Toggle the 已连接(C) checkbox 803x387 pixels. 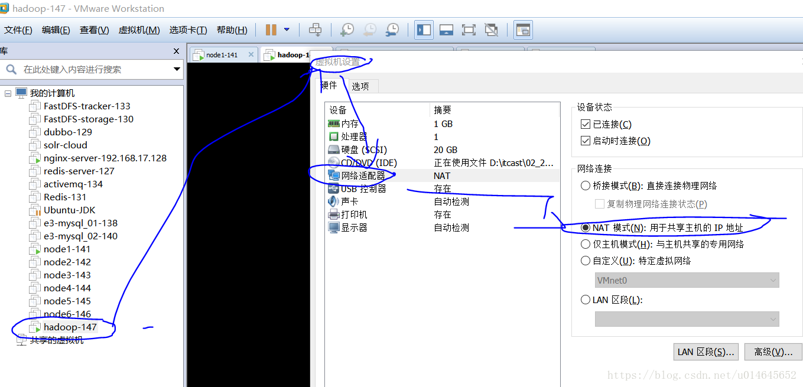coord(586,124)
